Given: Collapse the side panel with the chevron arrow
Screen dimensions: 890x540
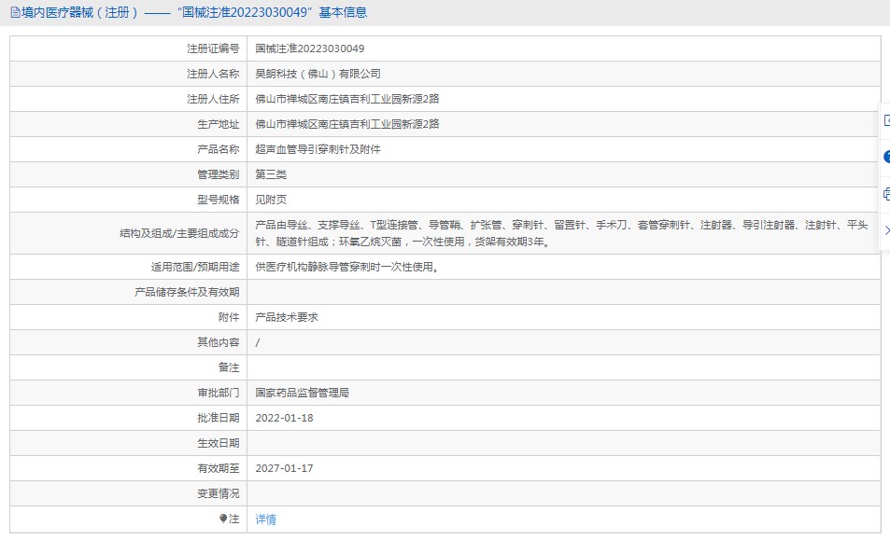Looking at the screenshot, I should pos(887,230).
